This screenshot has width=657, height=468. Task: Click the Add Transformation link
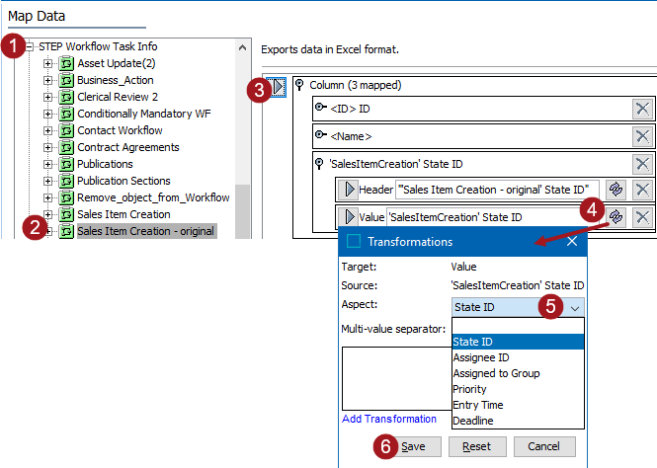[389, 419]
